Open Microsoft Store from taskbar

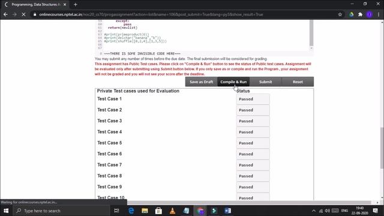pyautogui.click(x=158, y=211)
